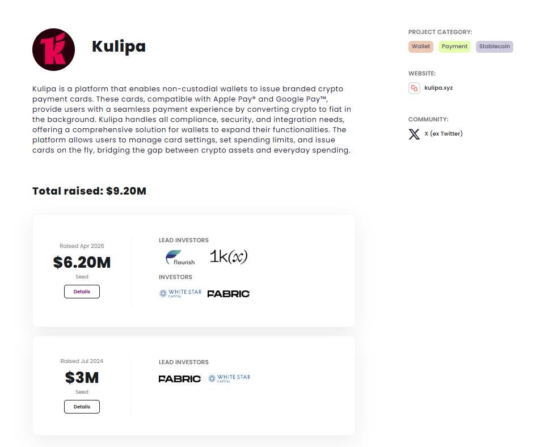Select the Wallet category tag
The width and height of the screenshot is (540, 447).
coord(420,47)
